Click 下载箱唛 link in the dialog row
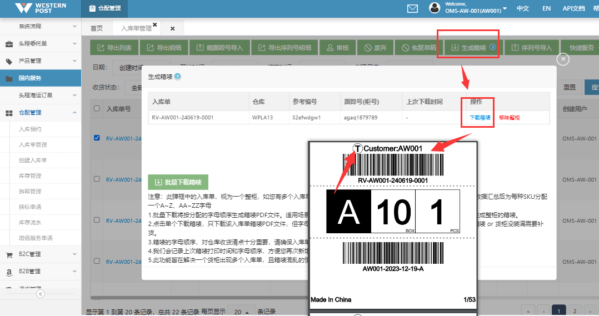Screen dimensions: 599x316 click(480, 118)
